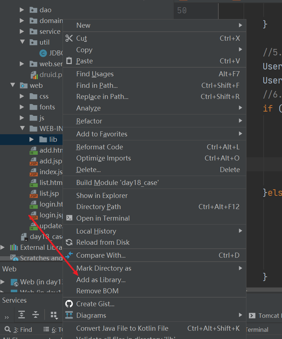This screenshot has height=339, width=282.
Task: Select Copy from context menu
Action: click(x=155, y=50)
